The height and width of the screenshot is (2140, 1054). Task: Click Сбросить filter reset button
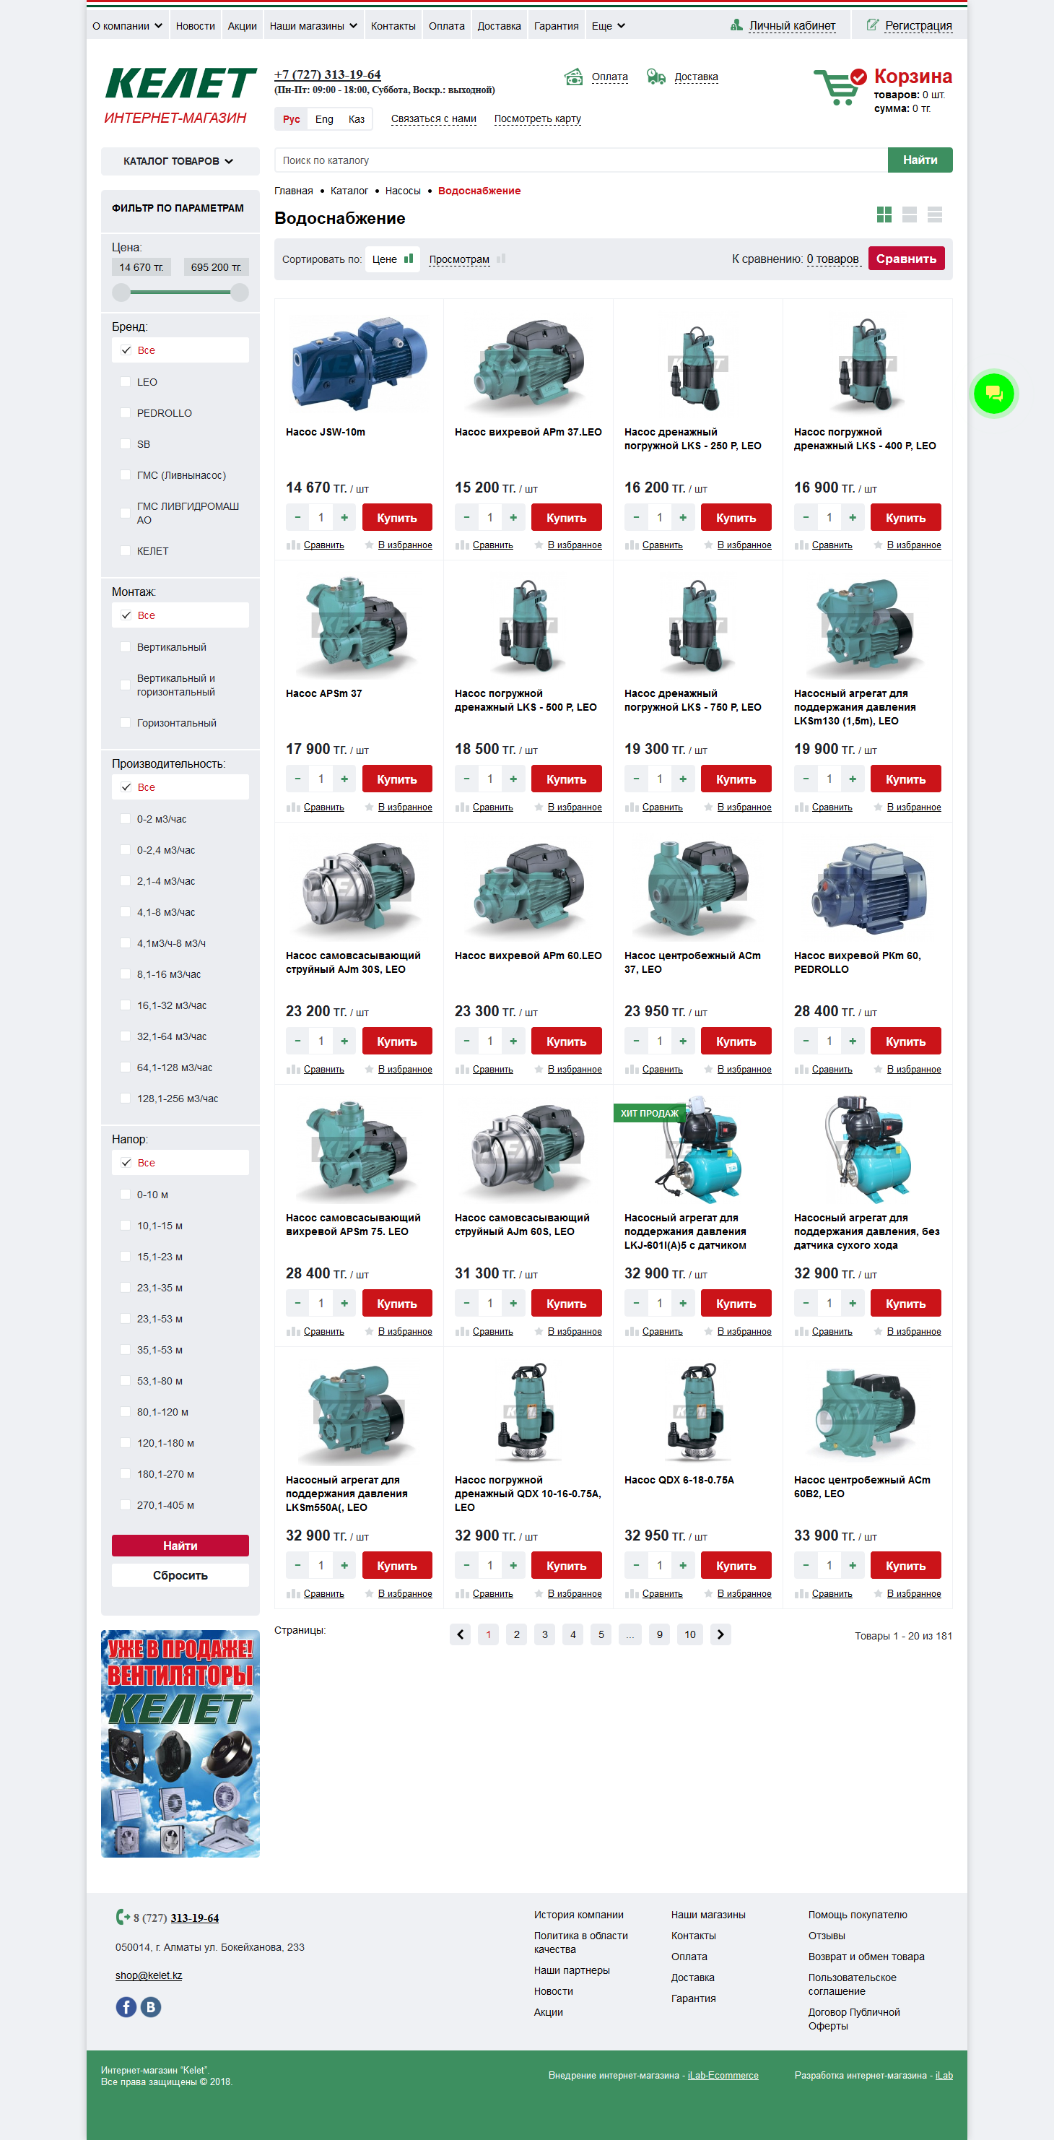click(x=180, y=1575)
